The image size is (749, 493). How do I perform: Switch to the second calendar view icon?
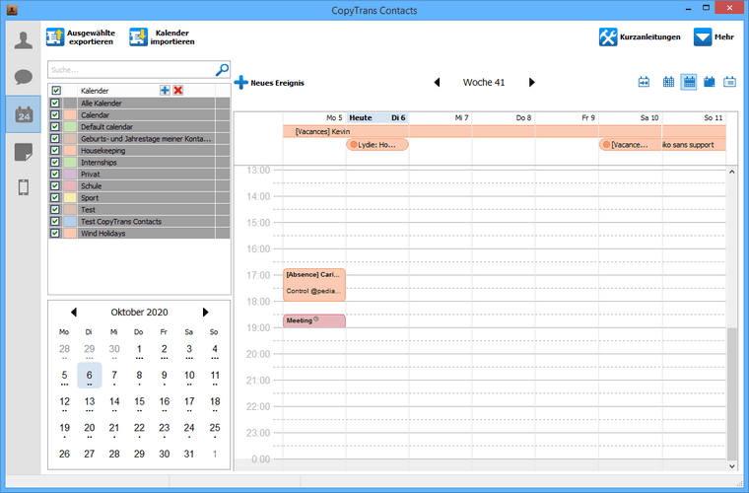668,82
